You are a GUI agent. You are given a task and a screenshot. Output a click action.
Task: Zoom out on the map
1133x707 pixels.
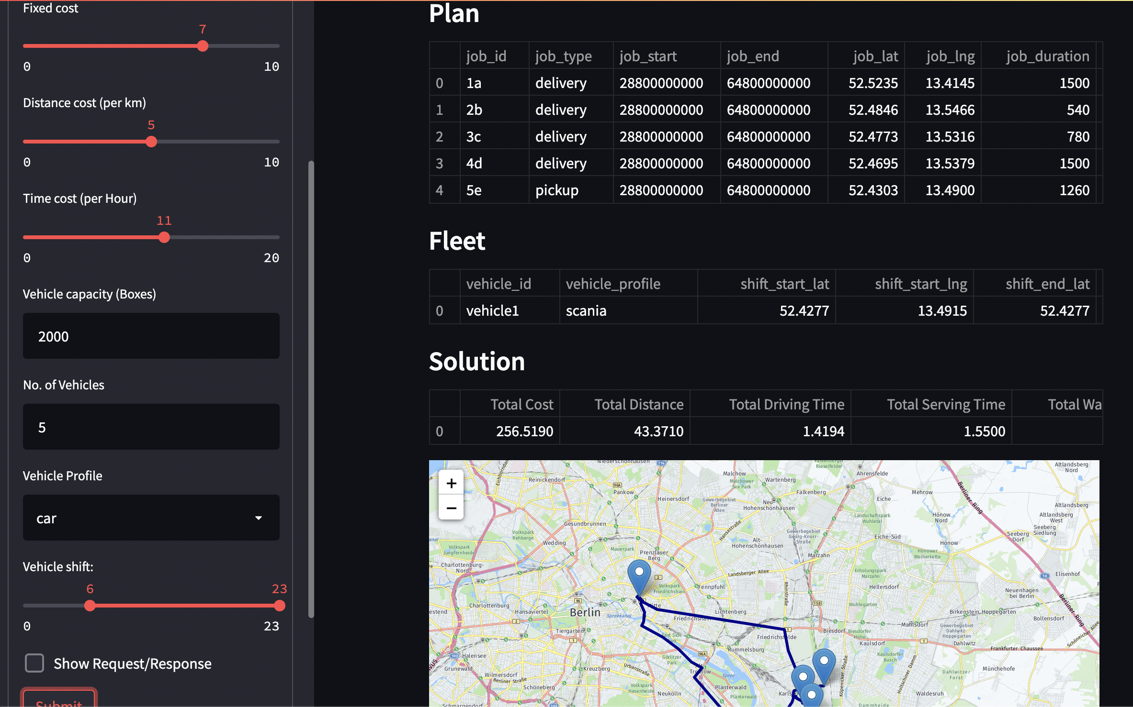coord(451,508)
